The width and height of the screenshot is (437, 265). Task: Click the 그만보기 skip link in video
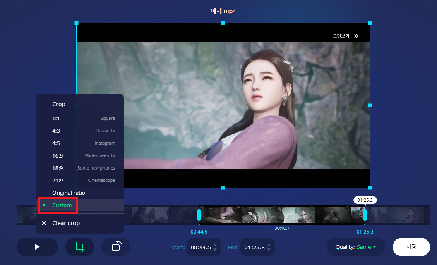(x=341, y=36)
